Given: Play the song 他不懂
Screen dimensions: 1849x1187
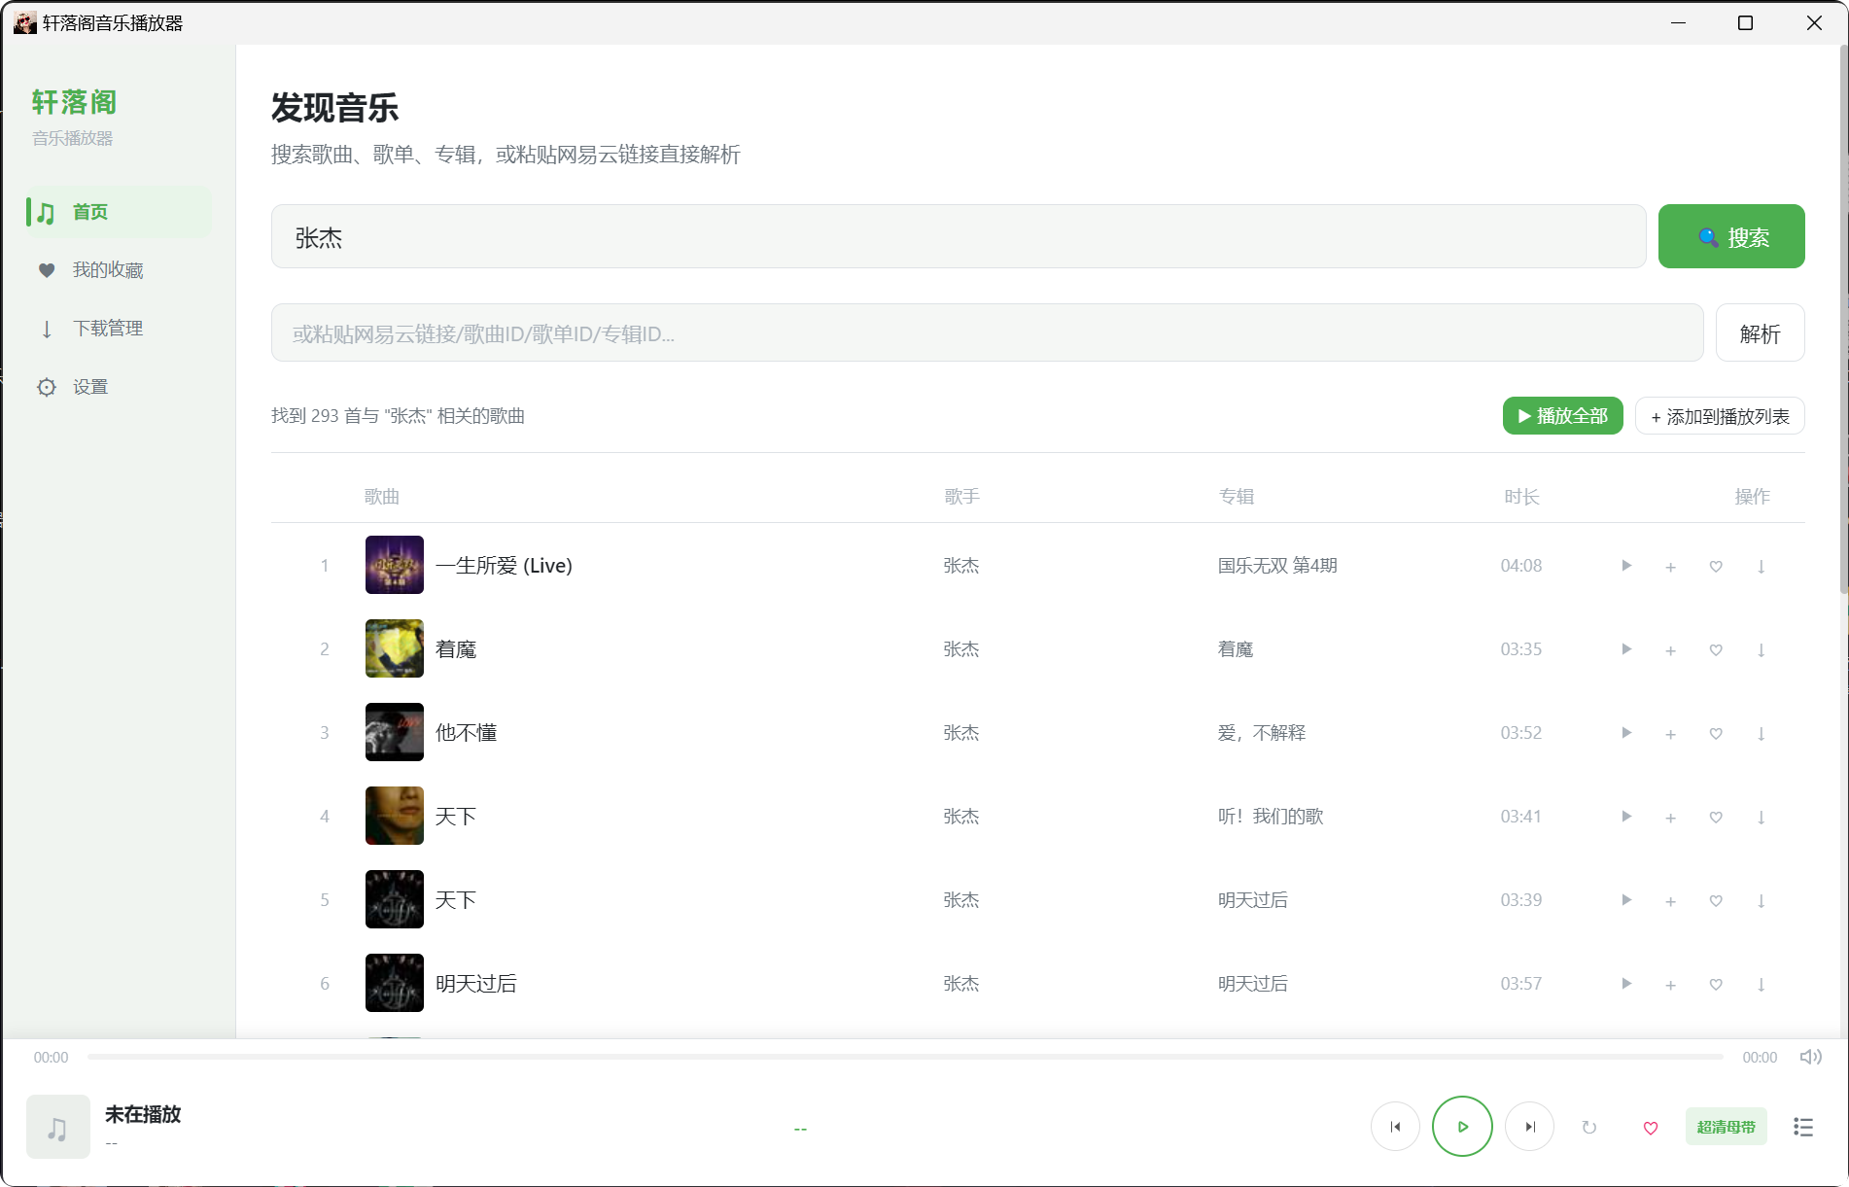Looking at the screenshot, I should (x=1625, y=733).
